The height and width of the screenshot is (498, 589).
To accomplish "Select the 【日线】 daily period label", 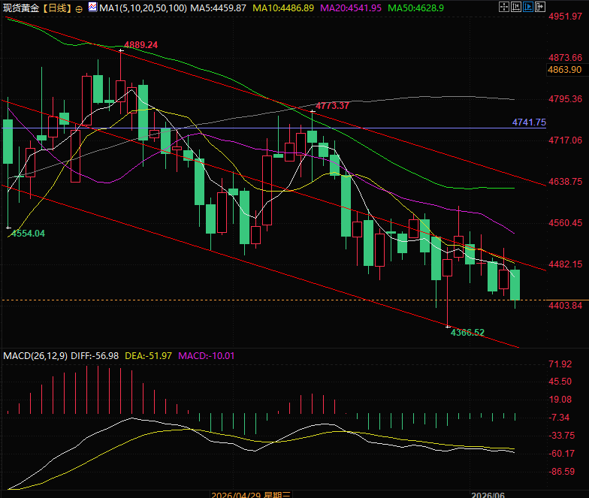I will (x=56, y=8).
